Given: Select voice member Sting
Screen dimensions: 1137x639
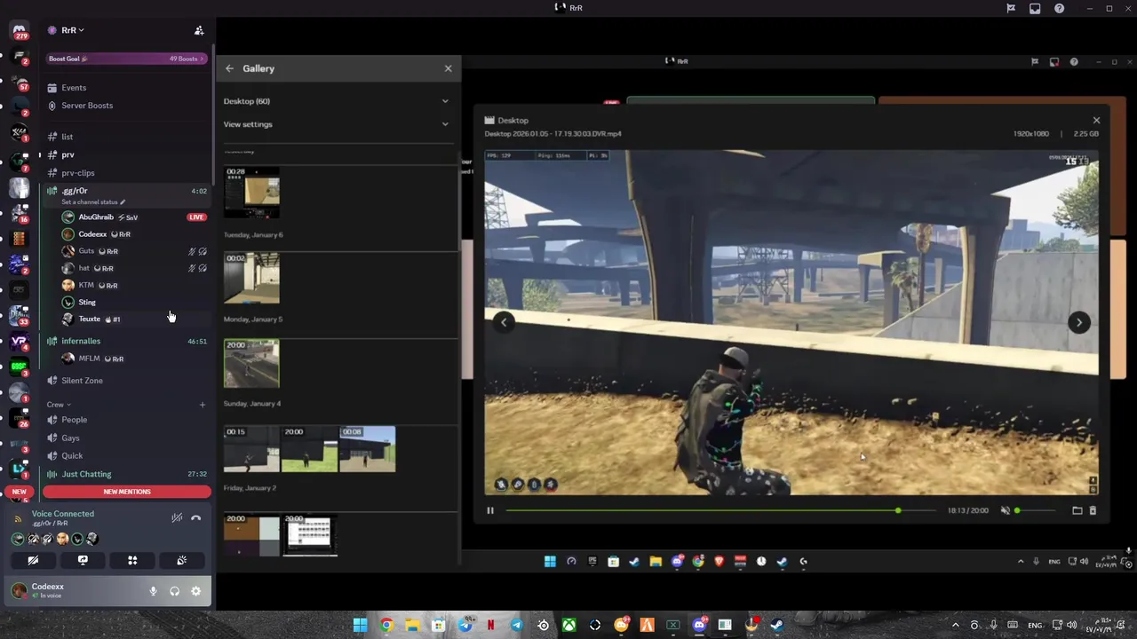Looking at the screenshot, I should [x=133, y=302].
